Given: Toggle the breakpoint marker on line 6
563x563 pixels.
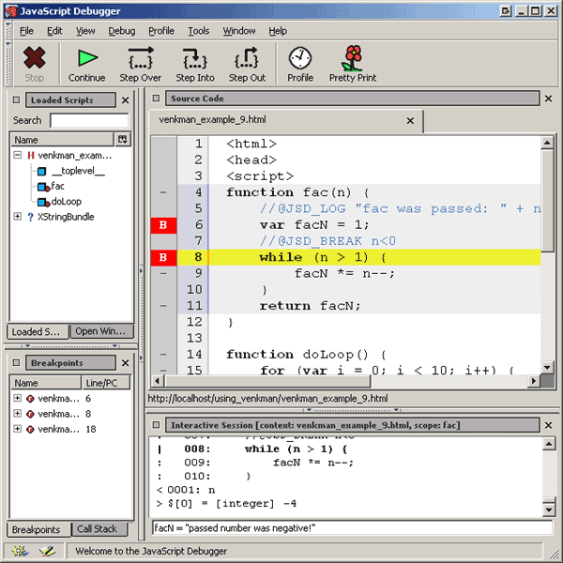Looking at the screenshot, I should coord(163,225).
